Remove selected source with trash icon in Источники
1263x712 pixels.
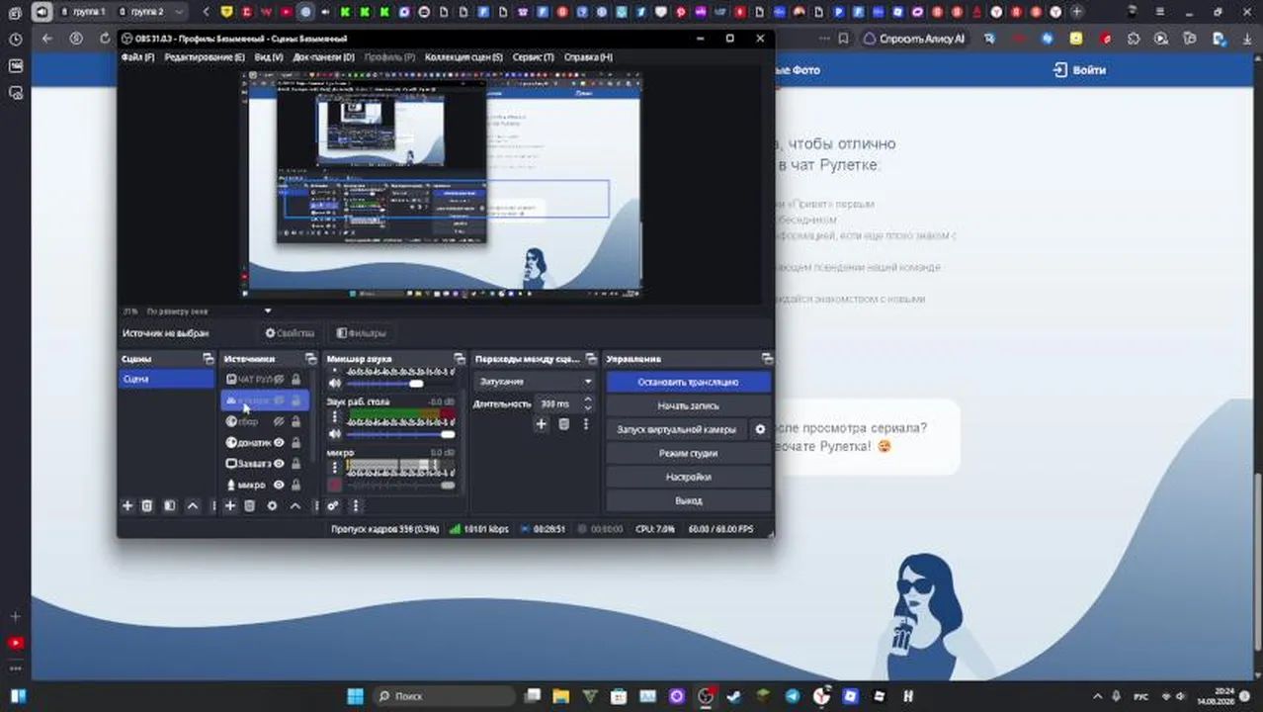pyautogui.click(x=250, y=505)
